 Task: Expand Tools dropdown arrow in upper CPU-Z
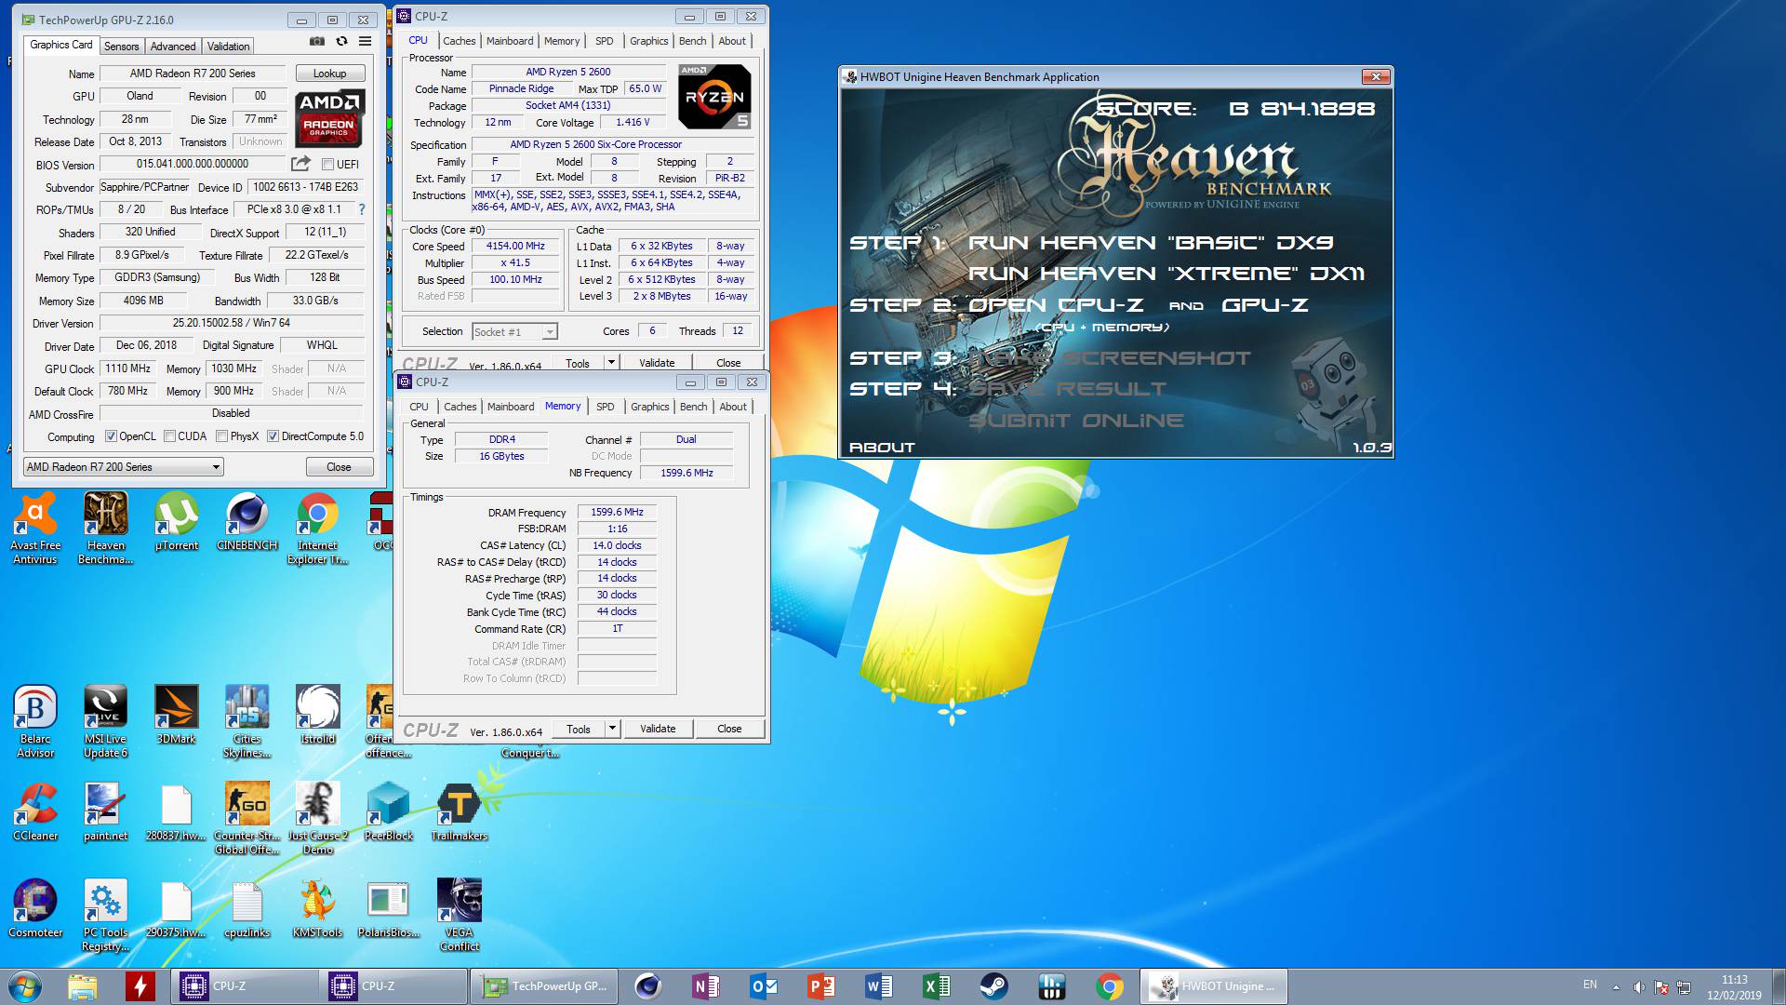(611, 363)
